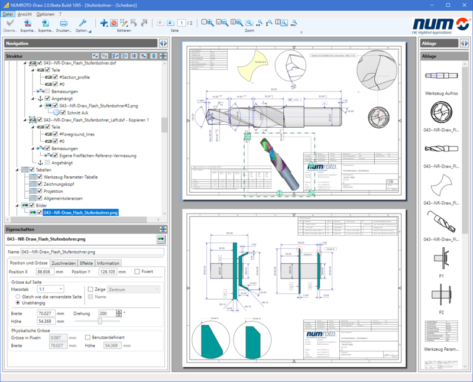Click first zoom magnifier icon in Zoom group
The width and height of the screenshot is (473, 382).
pos(208,22)
